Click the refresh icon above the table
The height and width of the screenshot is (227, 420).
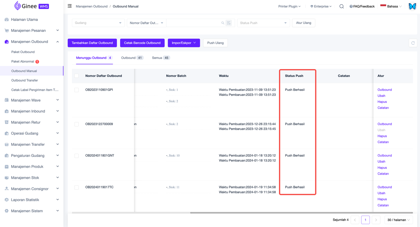pos(413,43)
